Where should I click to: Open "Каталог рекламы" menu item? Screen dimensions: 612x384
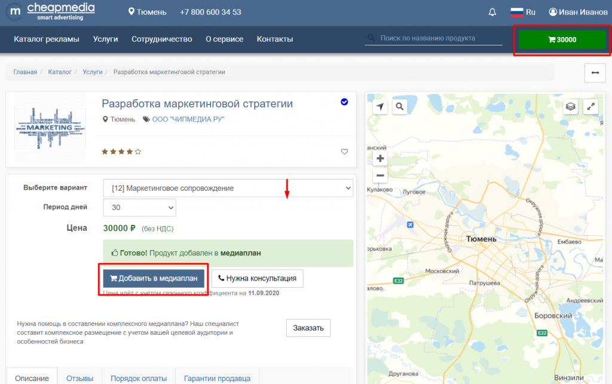coord(47,39)
